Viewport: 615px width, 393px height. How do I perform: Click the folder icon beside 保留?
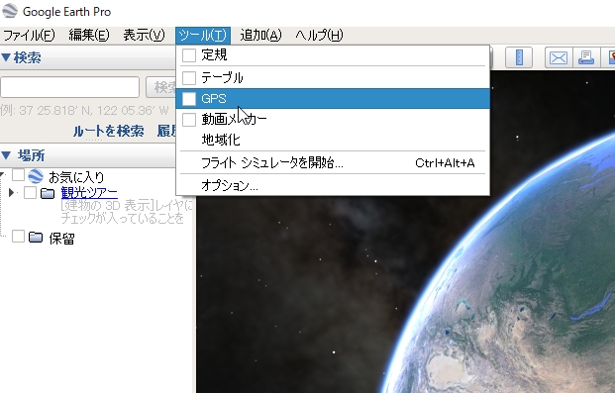[36, 237]
